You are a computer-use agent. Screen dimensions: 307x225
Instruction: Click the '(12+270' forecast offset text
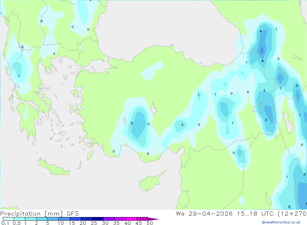point(292,214)
